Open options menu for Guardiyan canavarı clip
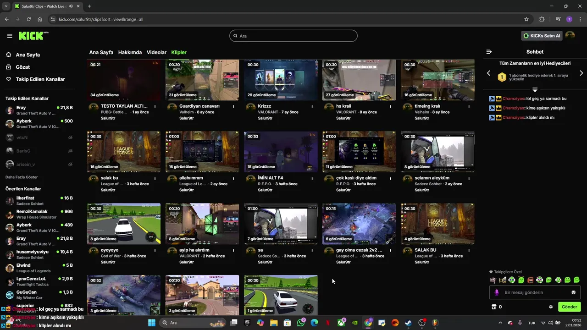587x330 pixels. coord(233,106)
